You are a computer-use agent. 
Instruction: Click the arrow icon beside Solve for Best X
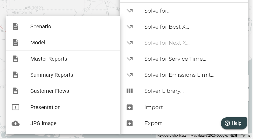coord(130,27)
